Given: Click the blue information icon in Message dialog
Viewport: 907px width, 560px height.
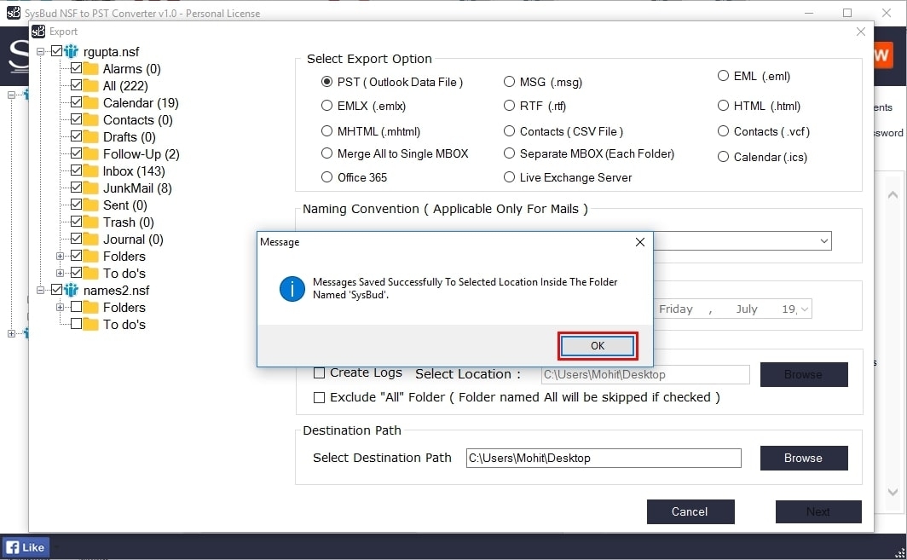Looking at the screenshot, I should pos(292,289).
